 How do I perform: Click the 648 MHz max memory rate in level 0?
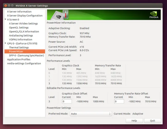click(x=116, y=73)
